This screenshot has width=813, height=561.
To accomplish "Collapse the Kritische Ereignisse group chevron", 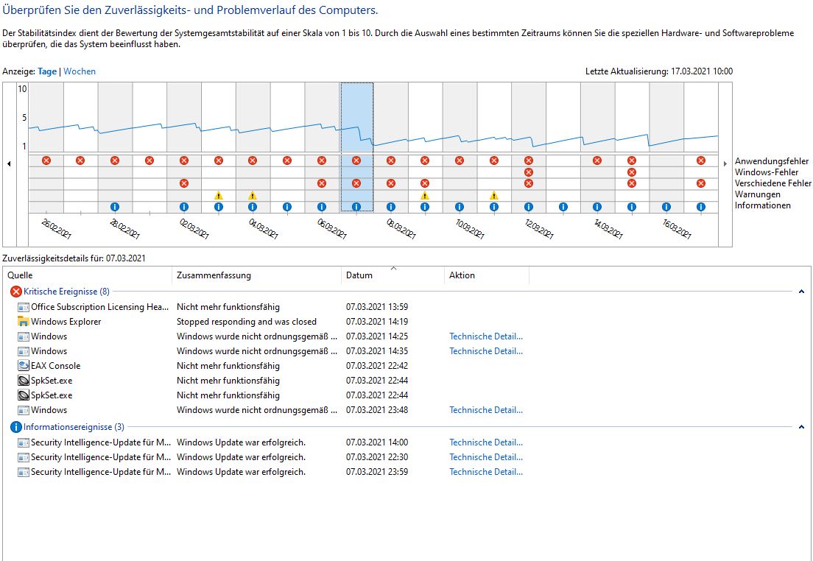I will (802, 292).
